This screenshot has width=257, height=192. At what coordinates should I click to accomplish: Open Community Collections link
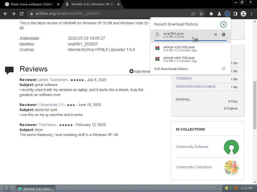(x=194, y=167)
